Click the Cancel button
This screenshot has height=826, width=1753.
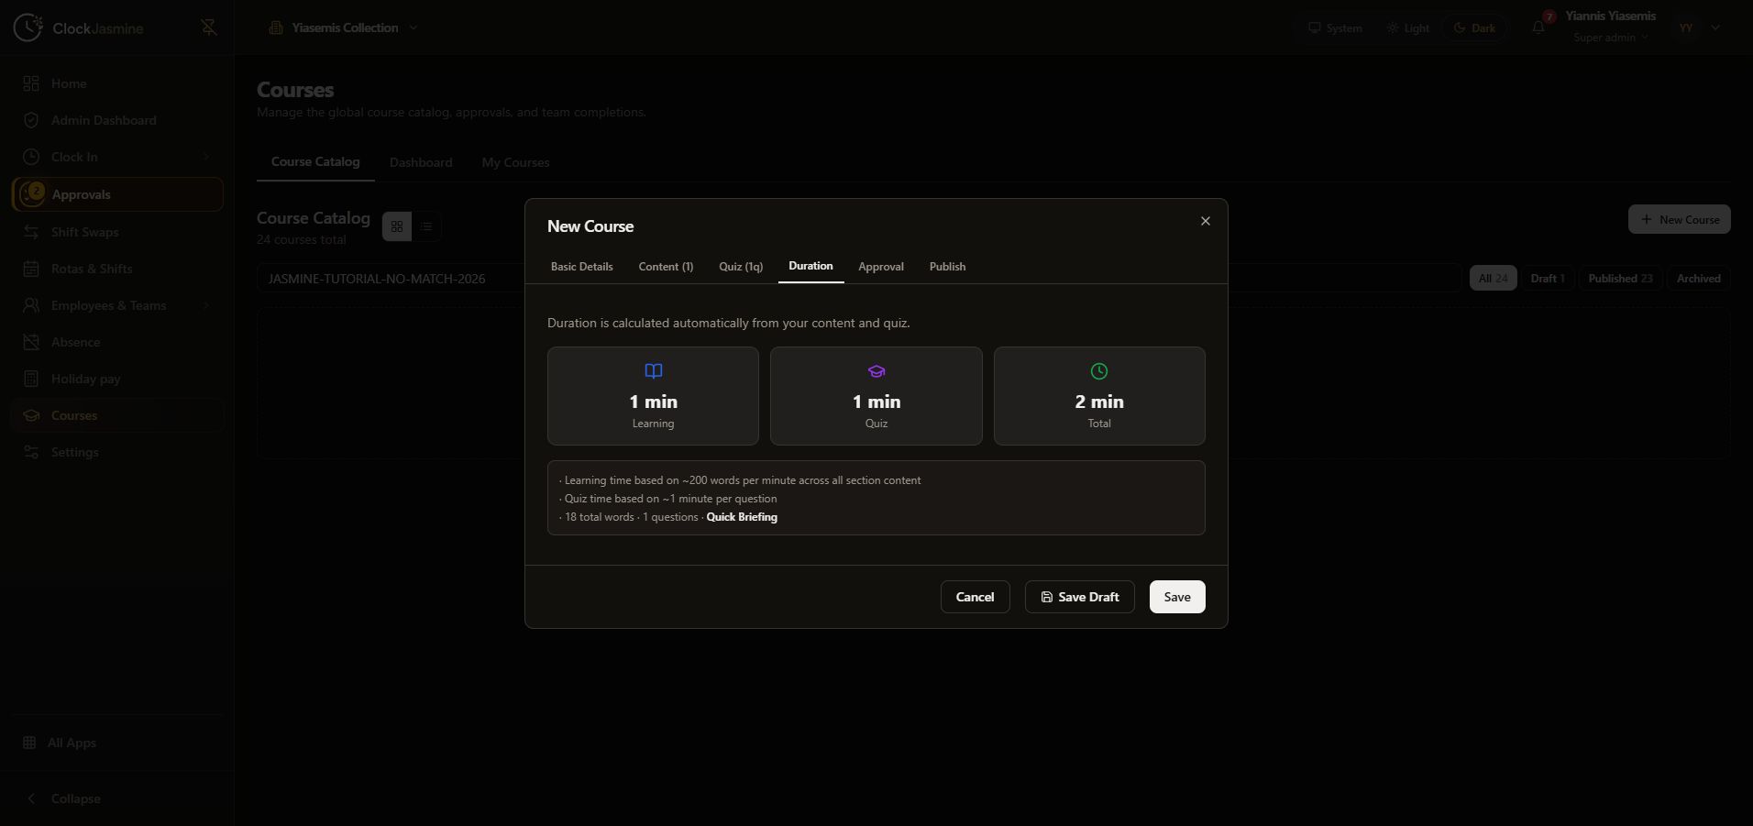coord(976,597)
